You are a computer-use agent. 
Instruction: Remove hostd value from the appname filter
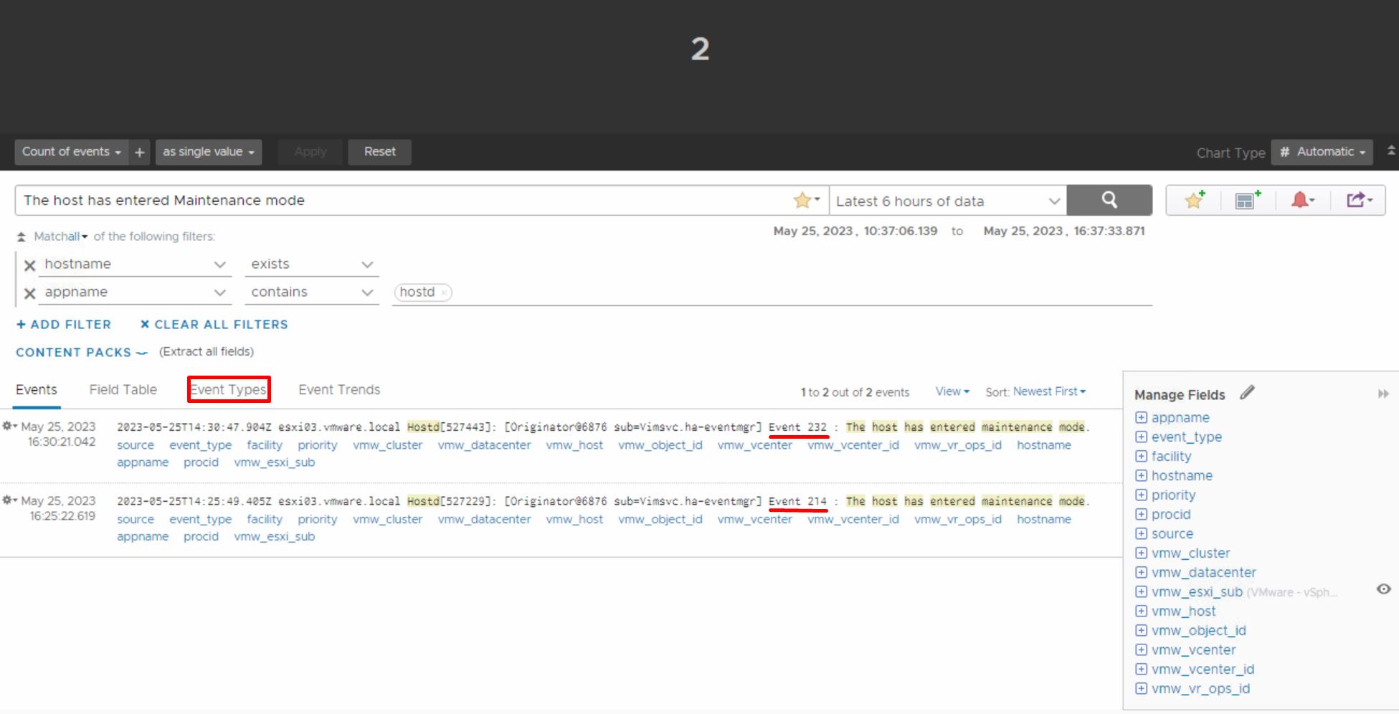tap(444, 292)
